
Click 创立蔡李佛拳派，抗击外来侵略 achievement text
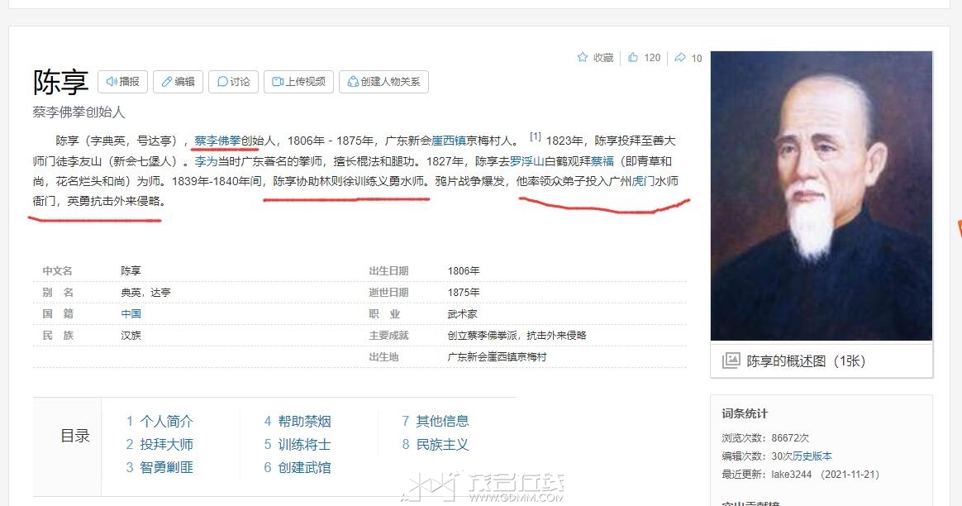pyautogui.click(x=517, y=336)
